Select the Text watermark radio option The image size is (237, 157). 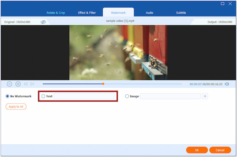(43, 96)
